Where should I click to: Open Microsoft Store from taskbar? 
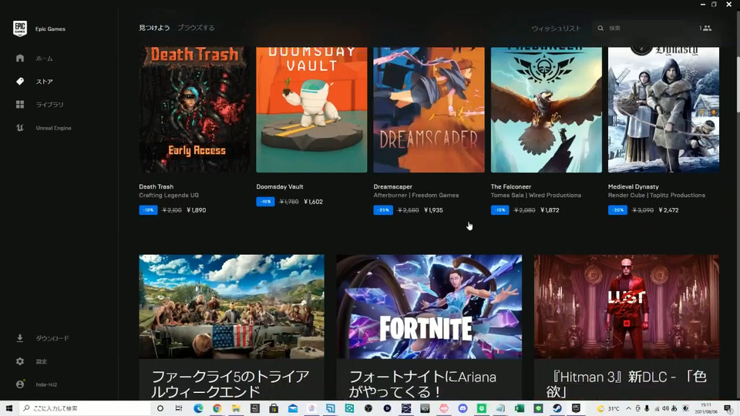[x=274, y=408]
